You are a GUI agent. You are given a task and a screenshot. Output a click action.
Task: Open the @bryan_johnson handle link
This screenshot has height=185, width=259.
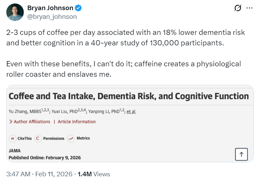pos(52,16)
